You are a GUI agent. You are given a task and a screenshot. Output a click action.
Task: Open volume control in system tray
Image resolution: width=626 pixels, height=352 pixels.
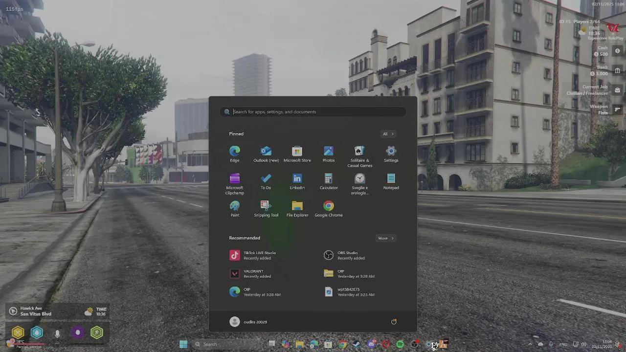point(583,344)
